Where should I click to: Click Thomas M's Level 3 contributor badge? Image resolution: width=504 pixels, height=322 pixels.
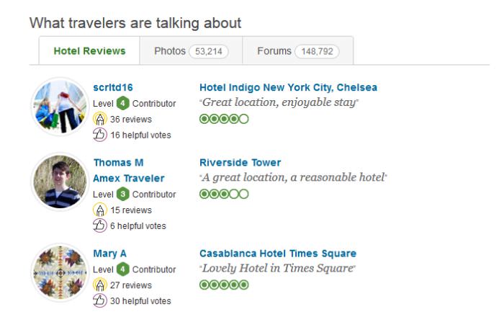tap(123, 194)
